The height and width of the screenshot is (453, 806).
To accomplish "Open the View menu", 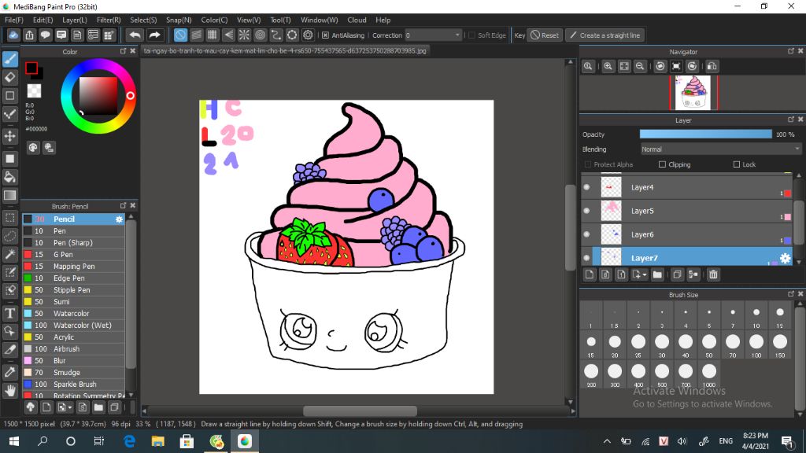I will click(x=249, y=20).
